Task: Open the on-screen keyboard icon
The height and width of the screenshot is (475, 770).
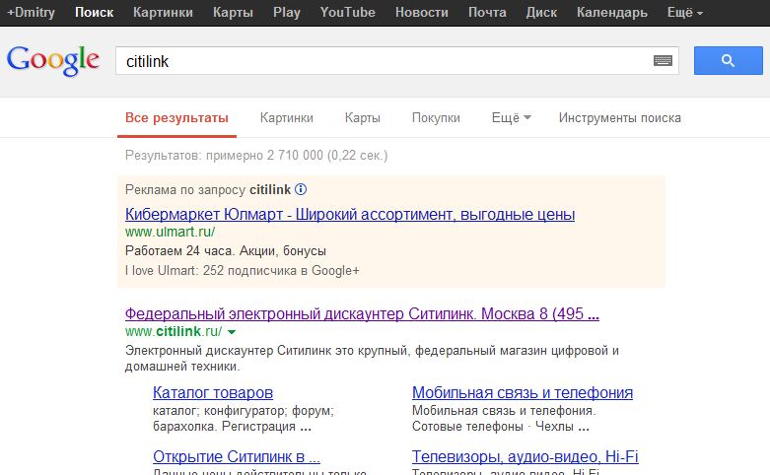Action: (x=664, y=61)
